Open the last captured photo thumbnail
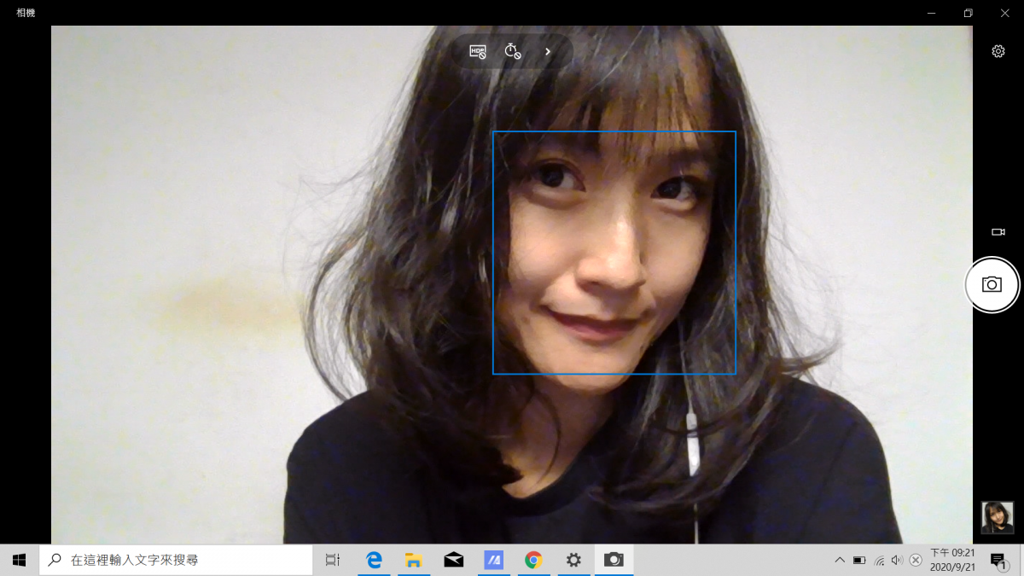The height and width of the screenshot is (576, 1024). (997, 517)
